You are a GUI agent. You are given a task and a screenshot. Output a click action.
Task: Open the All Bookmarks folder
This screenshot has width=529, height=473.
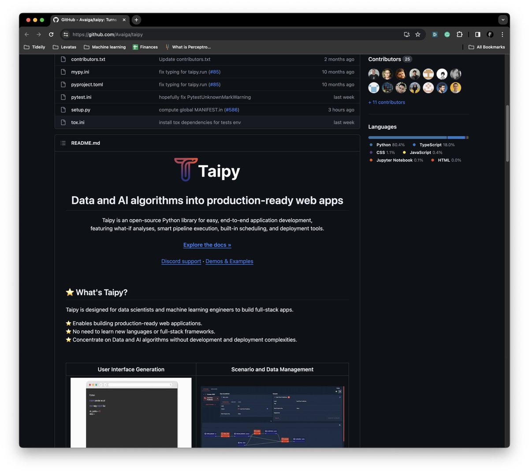pyautogui.click(x=487, y=47)
